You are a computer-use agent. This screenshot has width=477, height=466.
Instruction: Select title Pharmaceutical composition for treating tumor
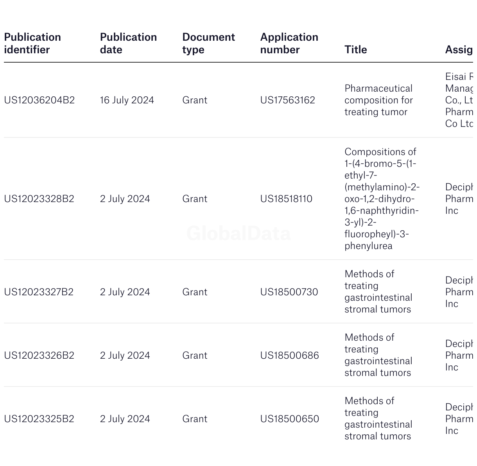pyautogui.click(x=378, y=100)
